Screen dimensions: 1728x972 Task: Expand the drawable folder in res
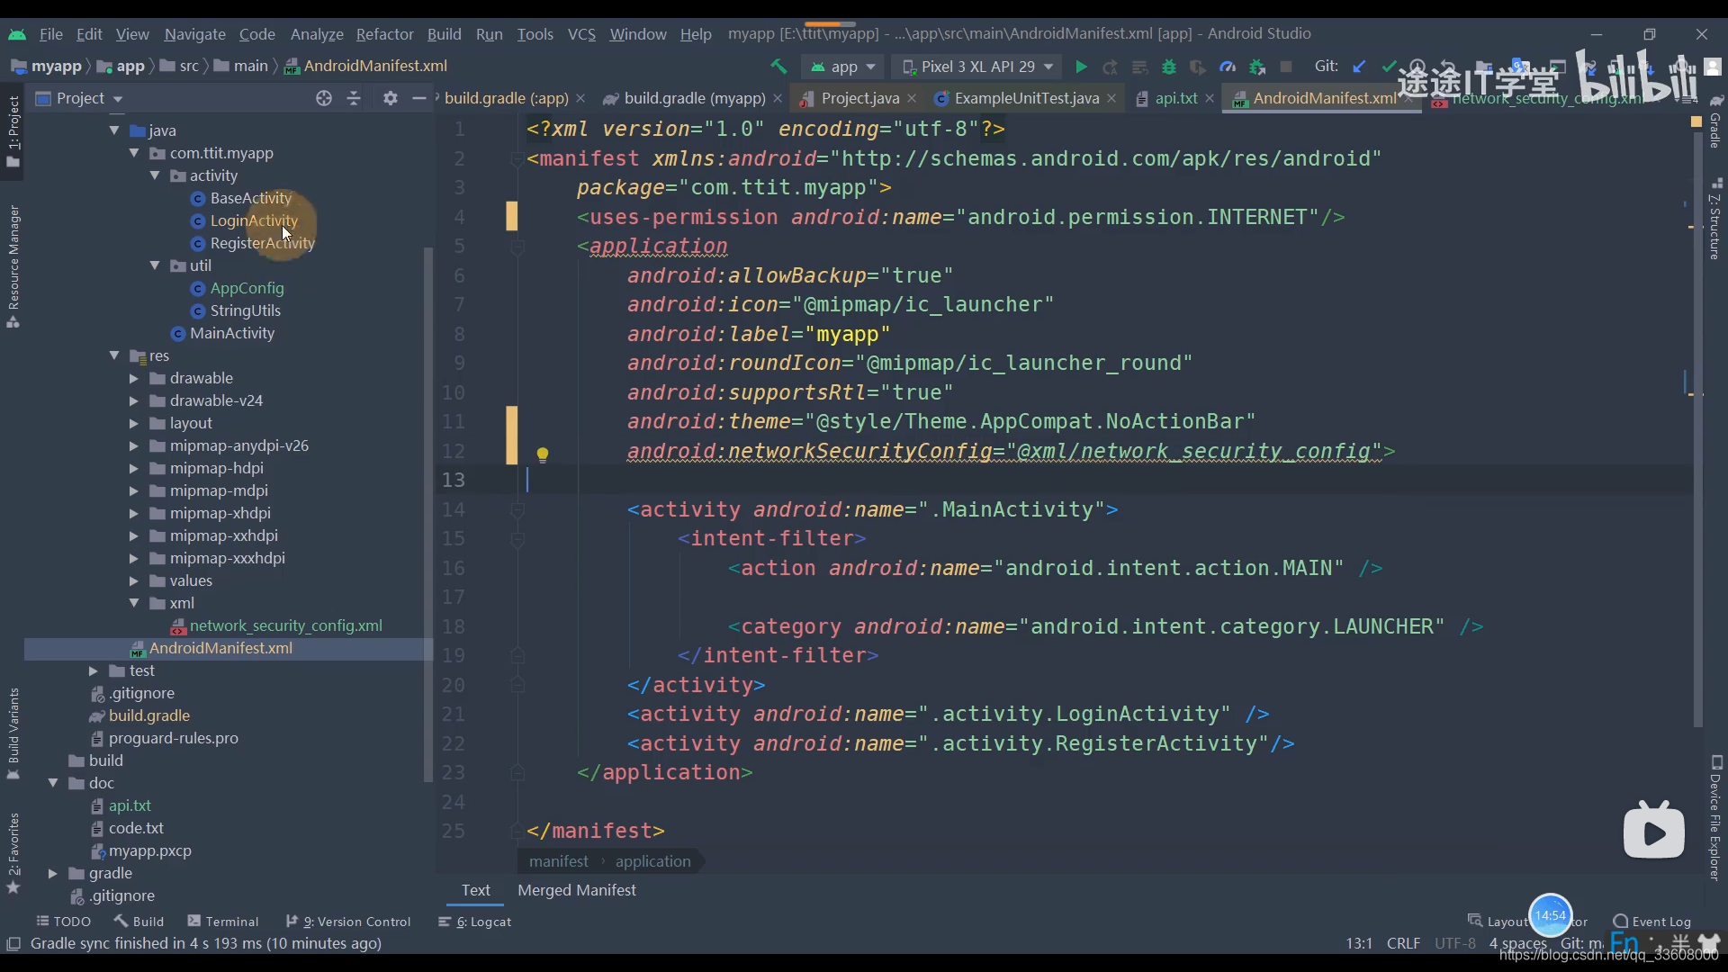click(133, 379)
